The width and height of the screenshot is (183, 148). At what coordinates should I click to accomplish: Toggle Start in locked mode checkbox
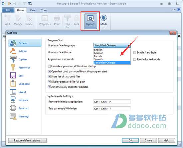(134, 59)
